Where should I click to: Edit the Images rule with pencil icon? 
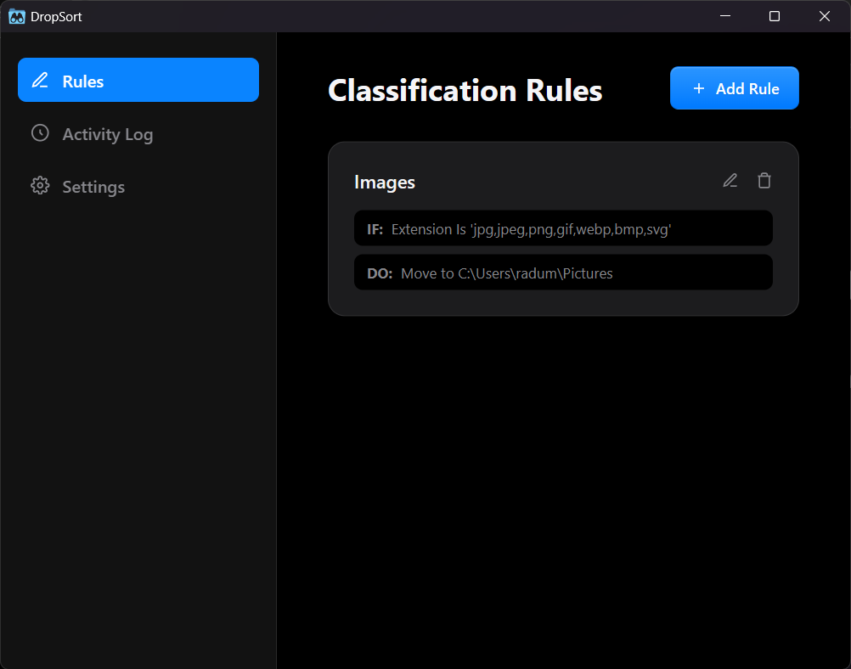click(730, 181)
